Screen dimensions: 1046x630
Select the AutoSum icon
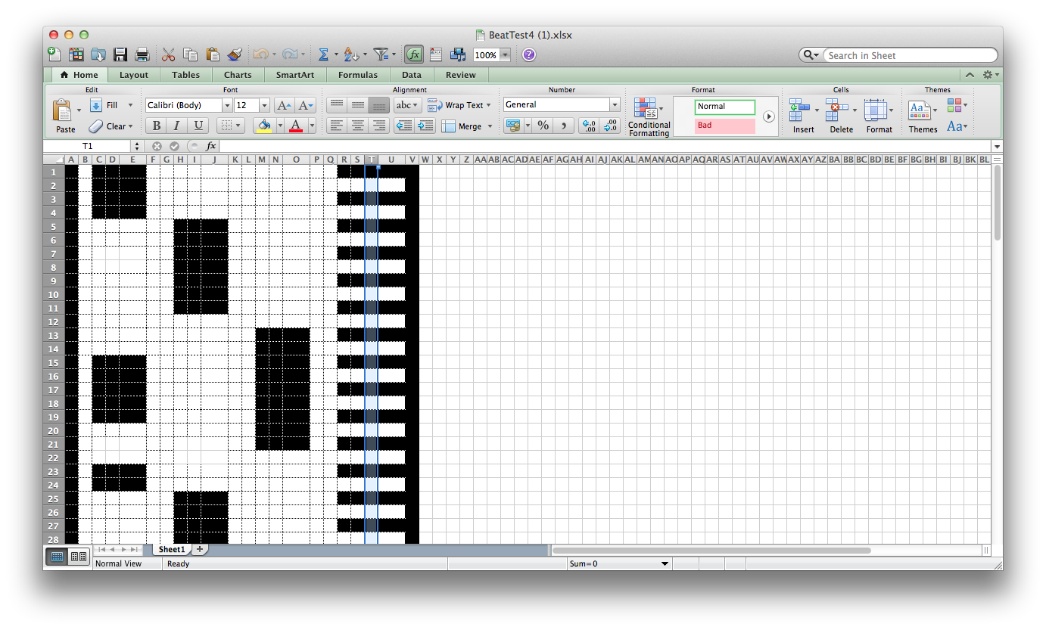tap(324, 54)
